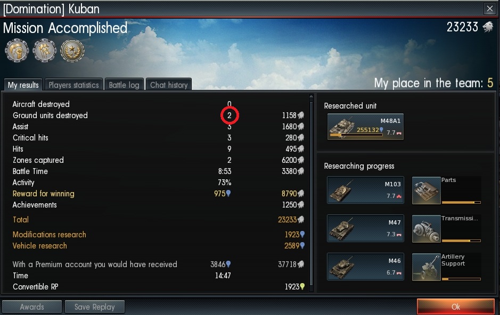Select the M48A1 researched unit card
This screenshot has width=500, height=315.
coord(365,127)
